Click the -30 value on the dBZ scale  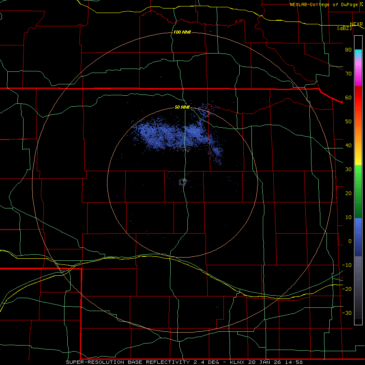coord(347,313)
